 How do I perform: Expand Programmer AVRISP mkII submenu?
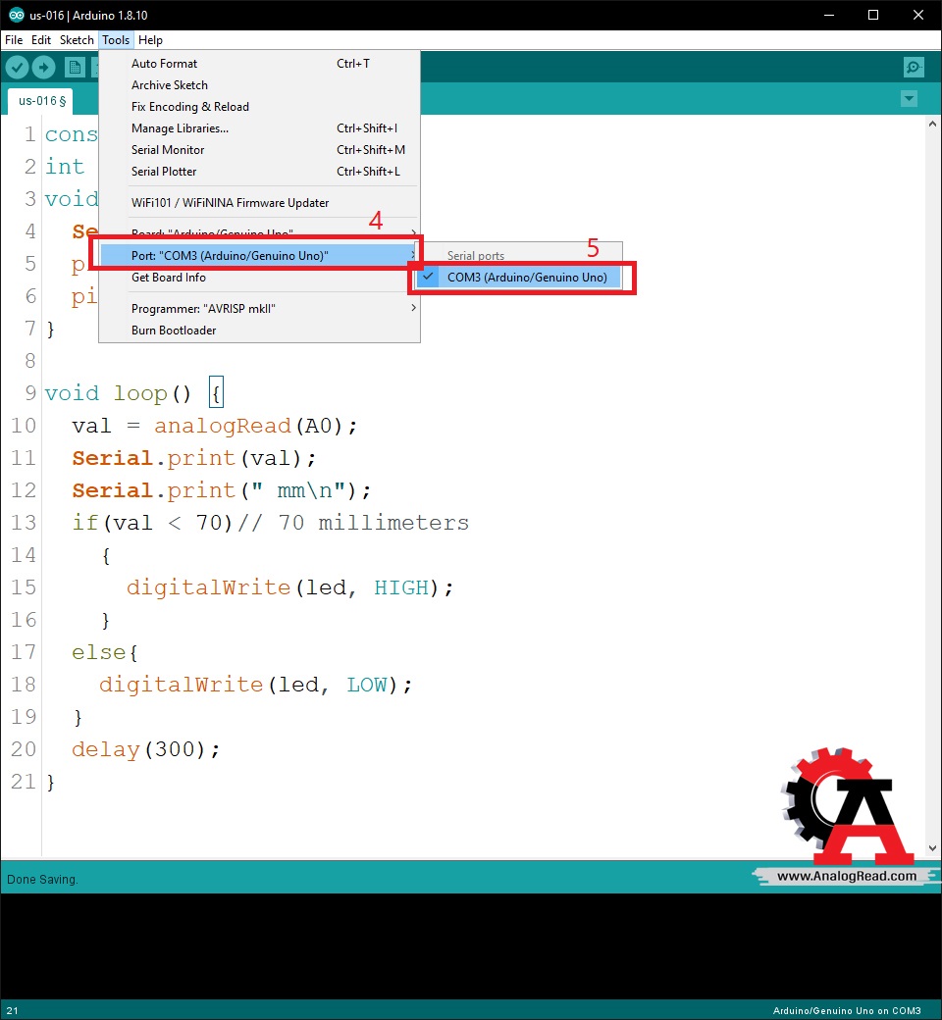coord(259,308)
